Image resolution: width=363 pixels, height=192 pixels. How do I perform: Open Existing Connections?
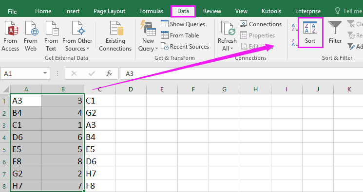[115, 36]
